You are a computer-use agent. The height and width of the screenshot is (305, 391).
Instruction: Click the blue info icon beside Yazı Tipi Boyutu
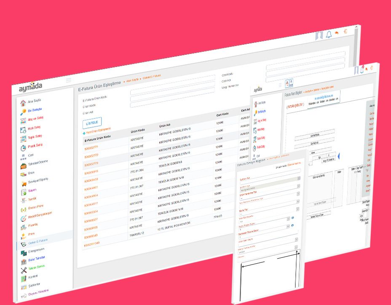click(293, 218)
